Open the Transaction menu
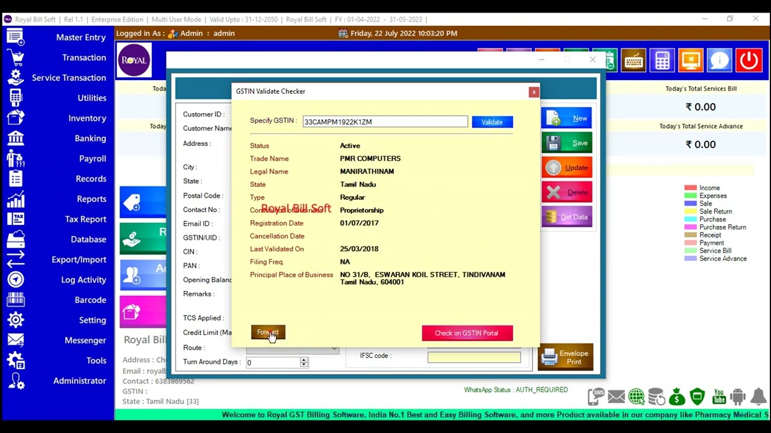The height and width of the screenshot is (433, 771). 84,58
